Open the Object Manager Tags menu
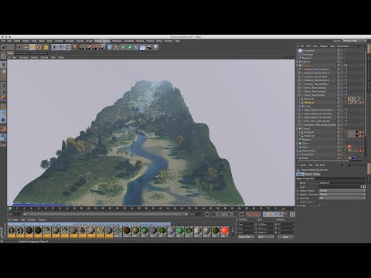 332,46
